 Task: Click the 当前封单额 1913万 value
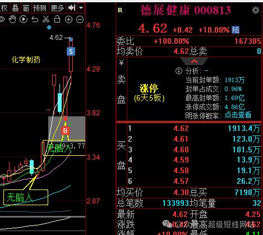[234, 80]
